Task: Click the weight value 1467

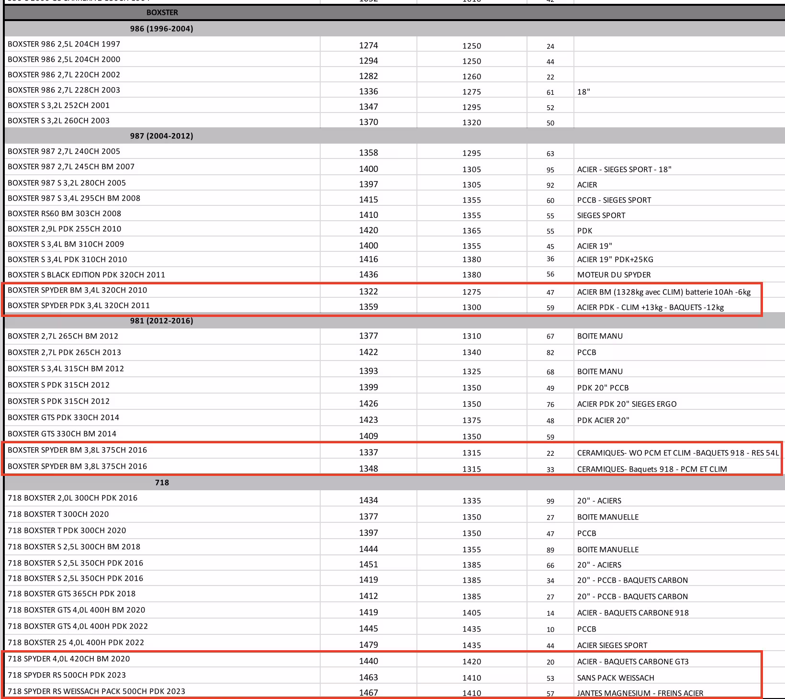Action: pos(369,693)
